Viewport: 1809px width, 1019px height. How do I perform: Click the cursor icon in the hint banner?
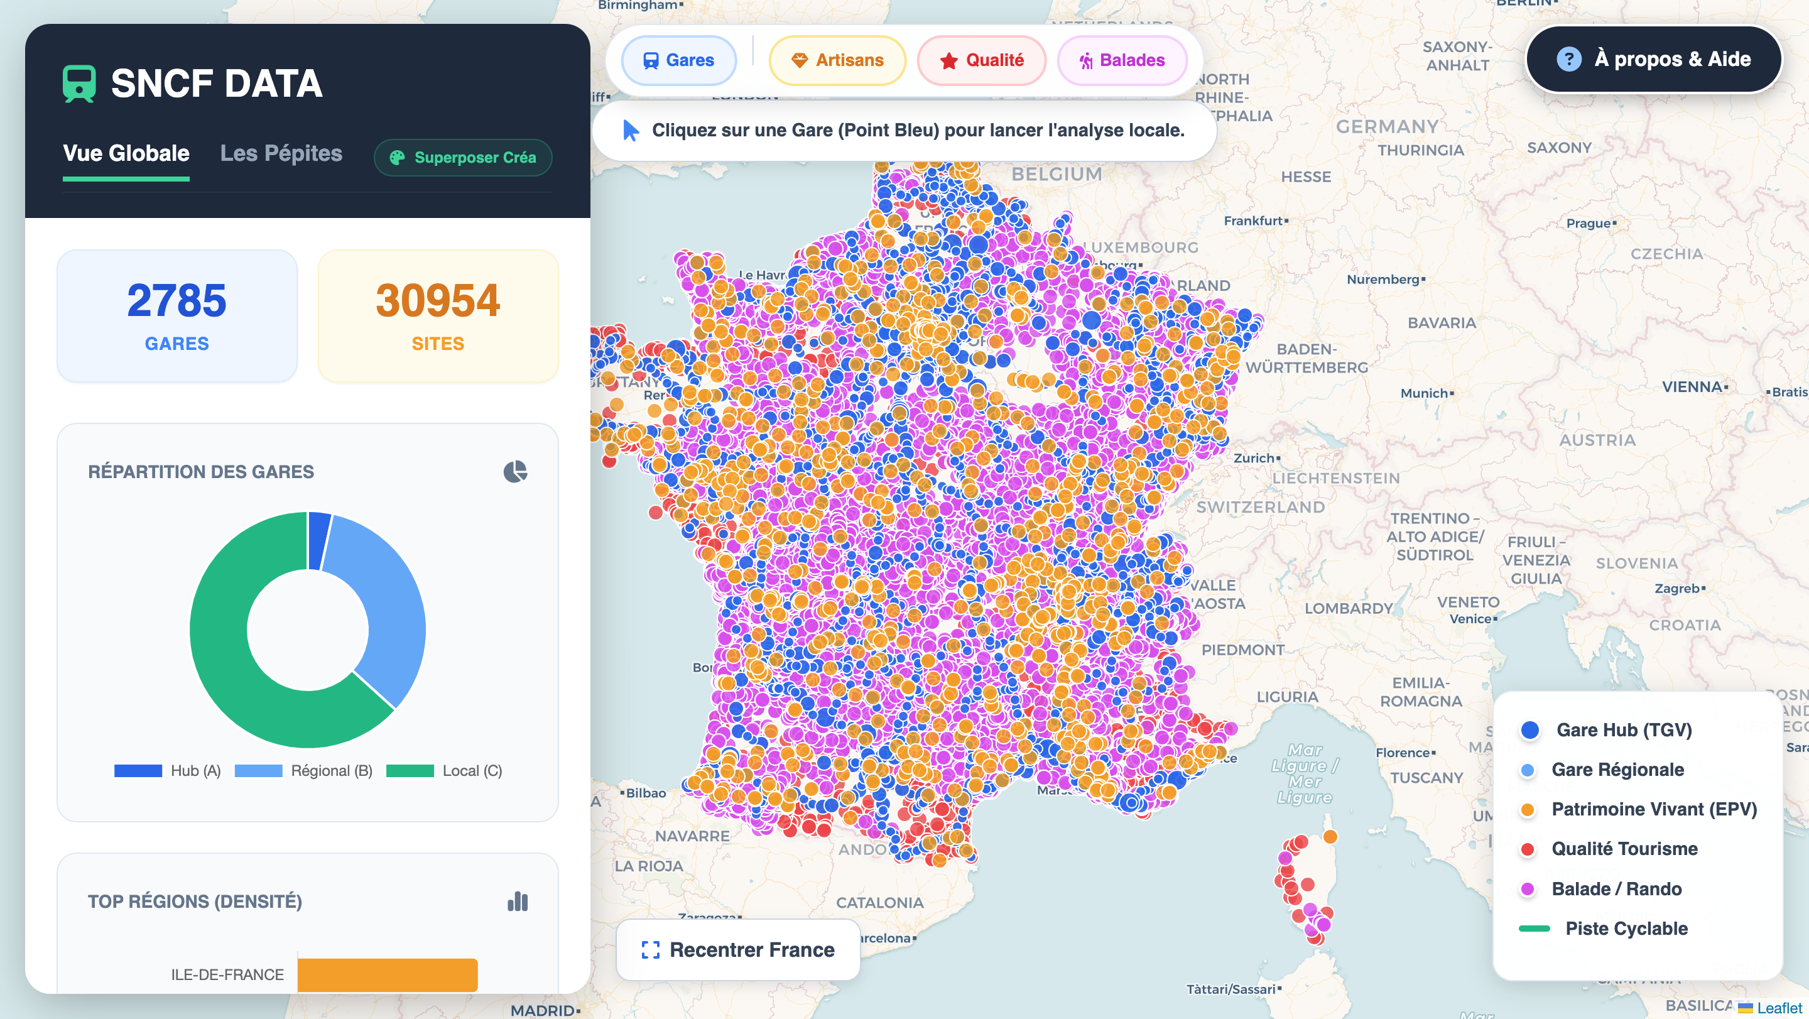click(x=631, y=130)
